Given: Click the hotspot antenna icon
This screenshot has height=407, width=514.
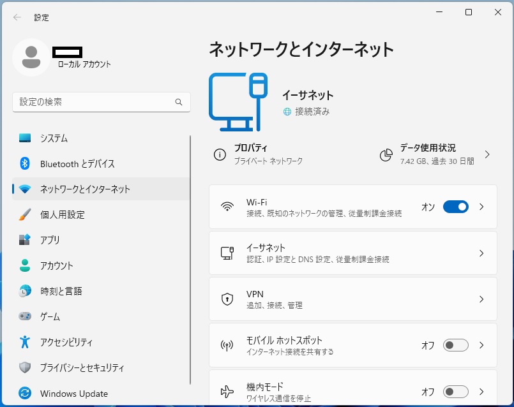Looking at the screenshot, I should tap(227, 345).
